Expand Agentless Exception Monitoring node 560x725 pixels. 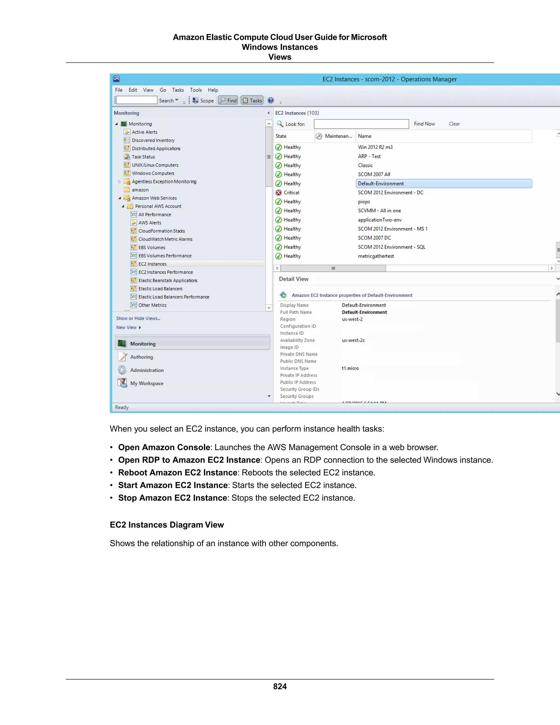tap(119, 182)
